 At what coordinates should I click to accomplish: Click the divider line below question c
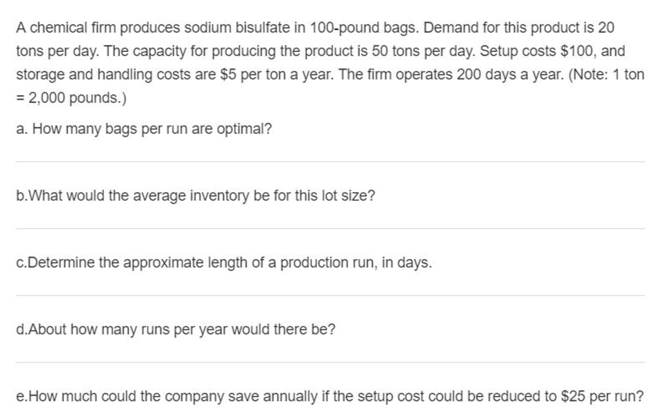coord(330,296)
